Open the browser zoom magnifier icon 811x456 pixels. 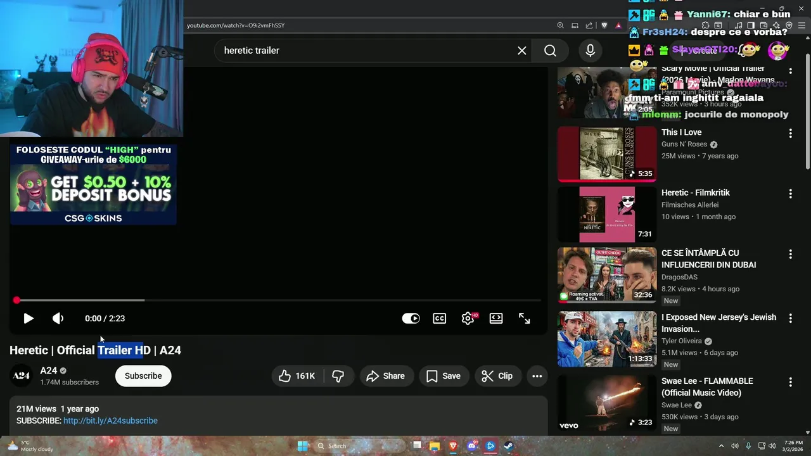pos(560,25)
